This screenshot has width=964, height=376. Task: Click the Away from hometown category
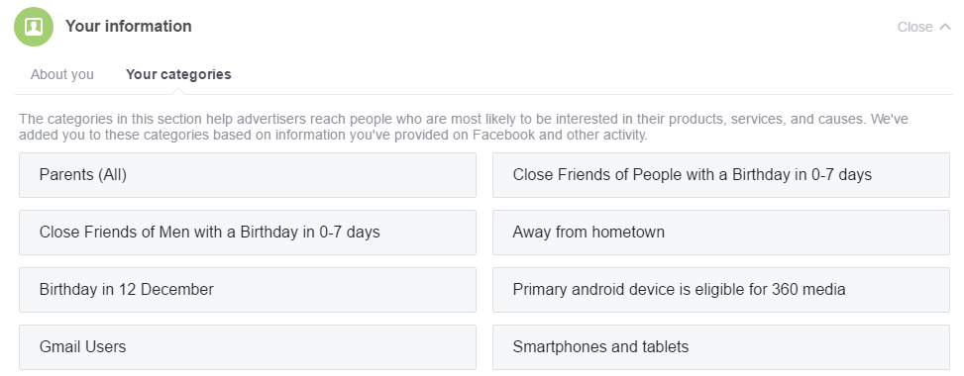coord(720,233)
